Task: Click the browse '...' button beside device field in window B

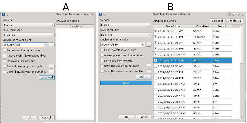Action: pos(149,45)
